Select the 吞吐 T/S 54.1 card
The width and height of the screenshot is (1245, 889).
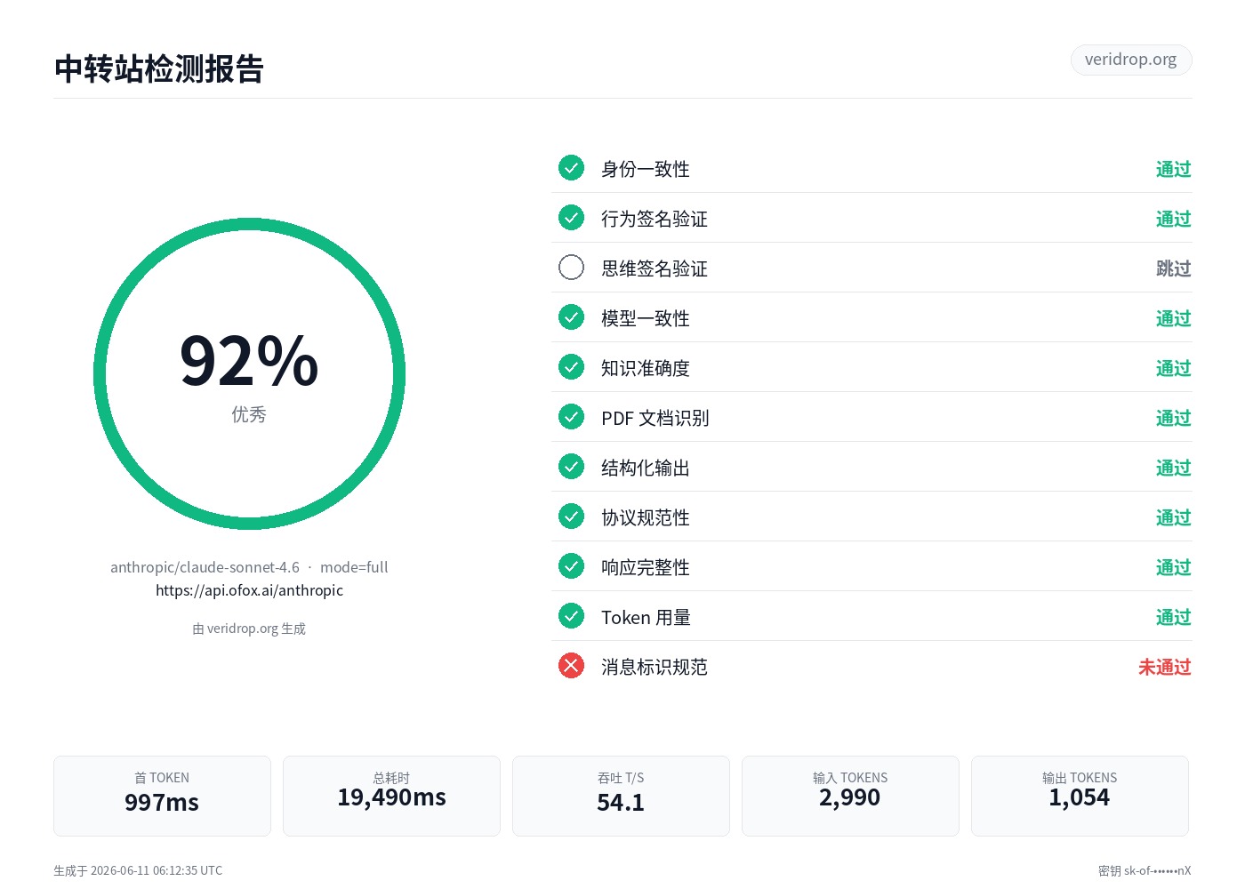pyautogui.click(x=621, y=796)
